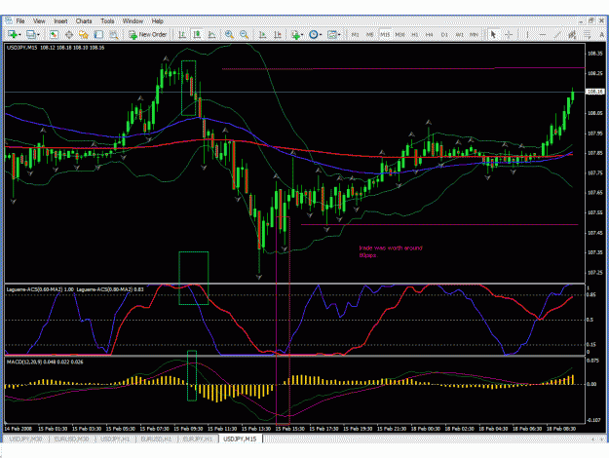Select the MN timeframe
609x458 pixels.
[x=474, y=34]
